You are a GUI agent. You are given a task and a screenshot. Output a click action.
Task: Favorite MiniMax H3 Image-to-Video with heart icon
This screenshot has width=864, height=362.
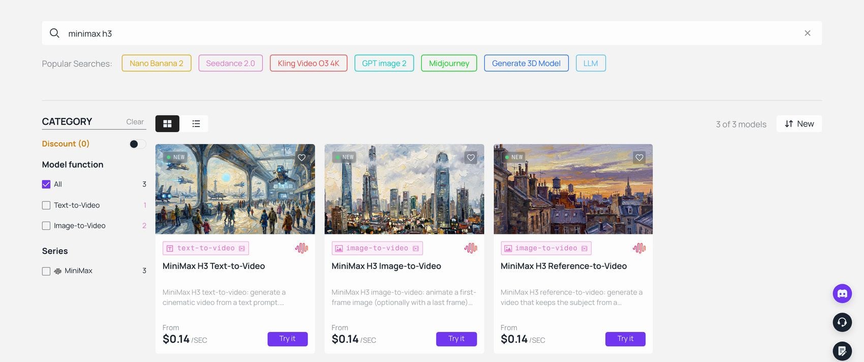471,158
